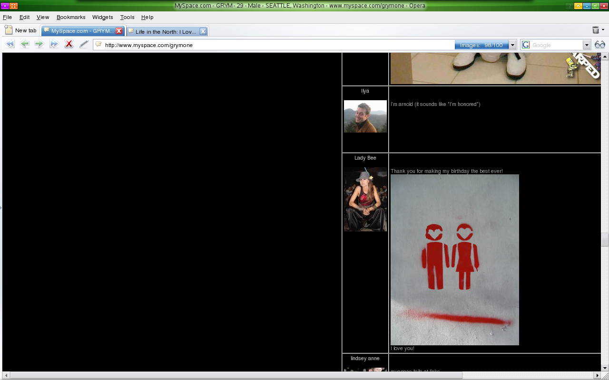Click the glasses find icon
The image size is (609, 380).
[x=600, y=45]
